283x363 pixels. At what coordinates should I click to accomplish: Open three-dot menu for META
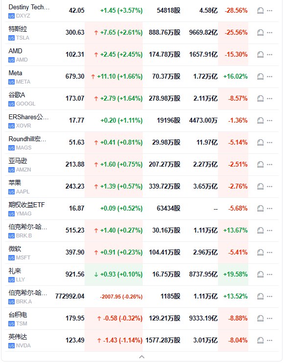(x=270, y=77)
